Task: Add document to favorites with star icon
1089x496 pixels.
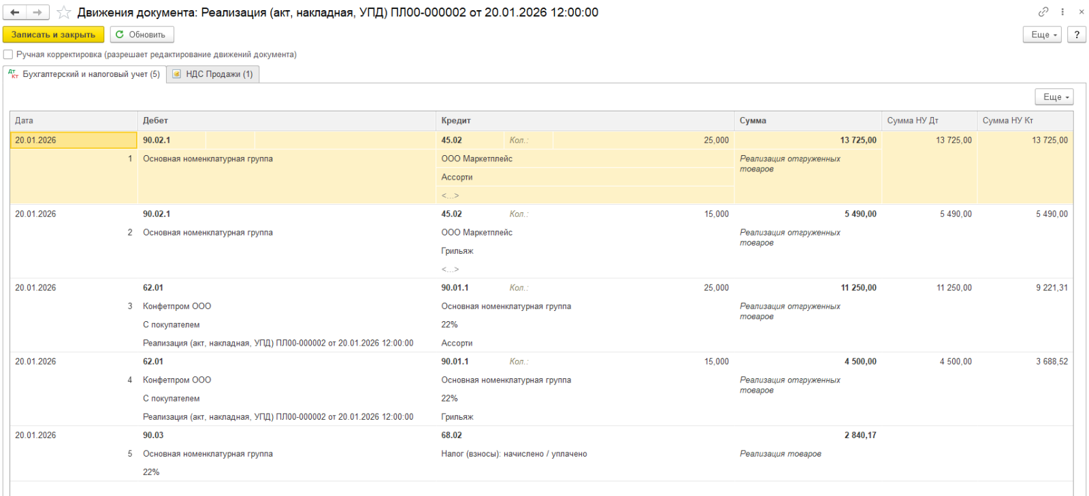Action: pos(64,12)
